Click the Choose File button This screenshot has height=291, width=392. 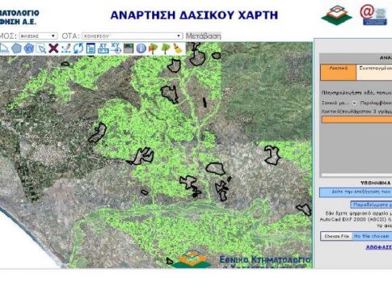(x=337, y=236)
